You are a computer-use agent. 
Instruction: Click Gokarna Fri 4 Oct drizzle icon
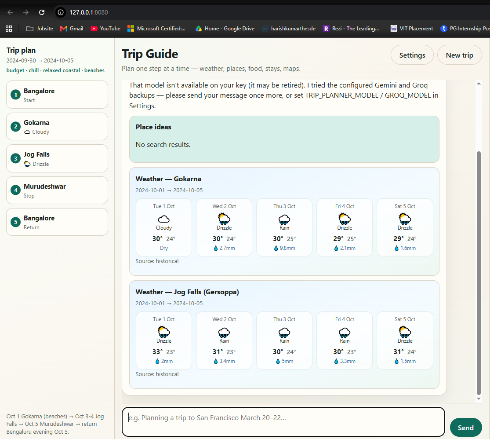[x=345, y=219]
